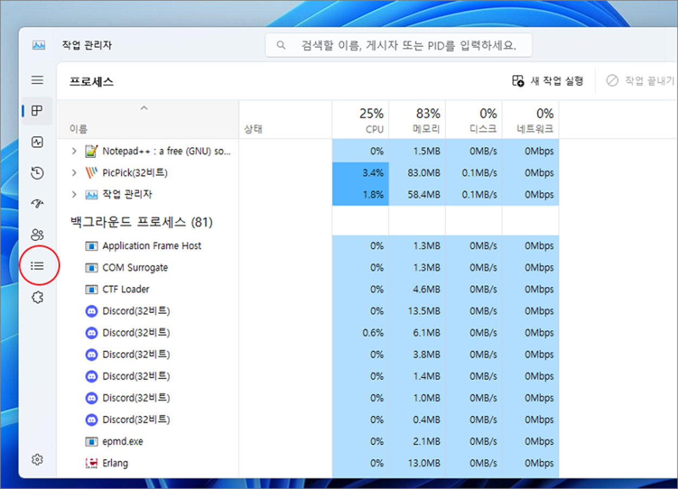Click the magnifier icon in search box

pyautogui.click(x=281, y=46)
